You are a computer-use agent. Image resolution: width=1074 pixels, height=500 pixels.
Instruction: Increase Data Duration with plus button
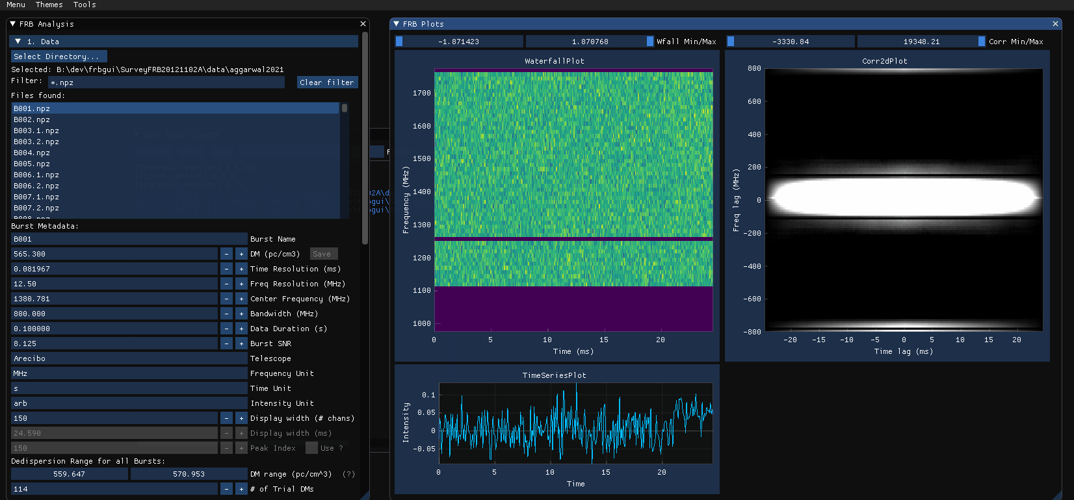point(241,329)
